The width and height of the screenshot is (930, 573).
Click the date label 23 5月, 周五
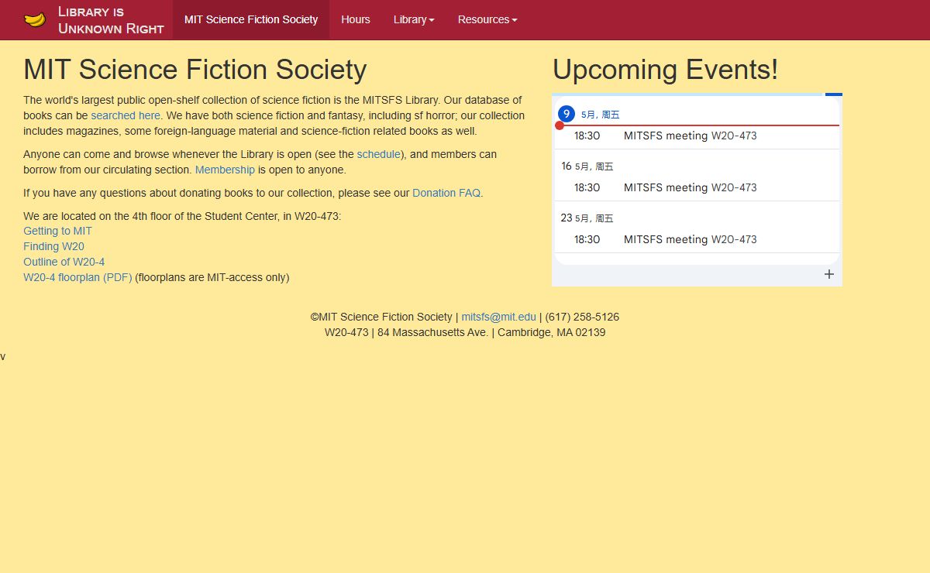[587, 218]
